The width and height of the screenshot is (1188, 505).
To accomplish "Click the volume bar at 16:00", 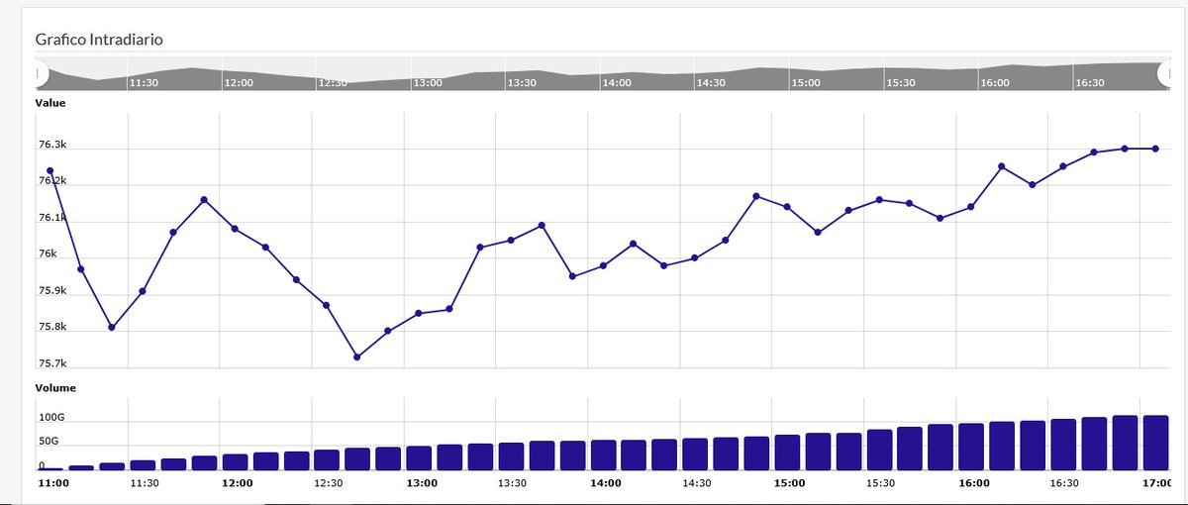I will point(971,447).
